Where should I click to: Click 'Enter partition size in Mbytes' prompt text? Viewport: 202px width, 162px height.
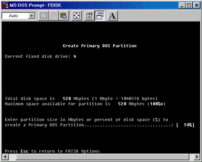click(x=86, y=120)
